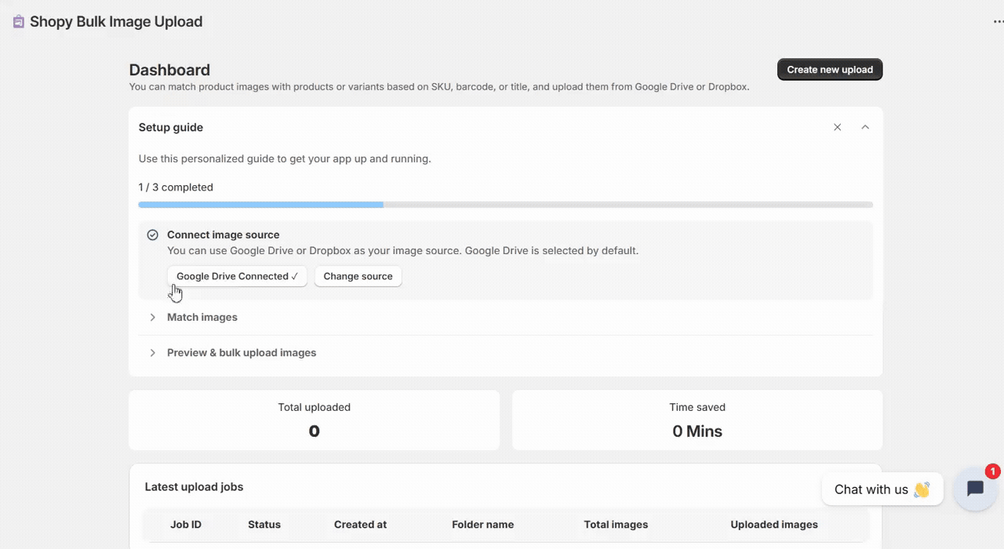Select the Job ID column header
This screenshot has height=549, width=1004.
coord(186,525)
